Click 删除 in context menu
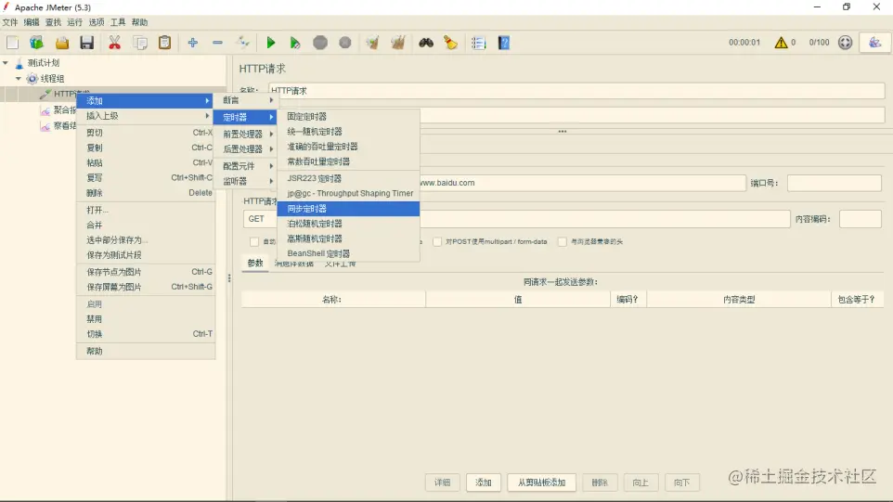The image size is (893, 502). pos(146,193)
